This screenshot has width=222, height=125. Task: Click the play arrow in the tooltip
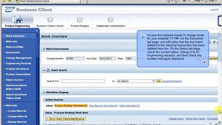click(205, 62)
